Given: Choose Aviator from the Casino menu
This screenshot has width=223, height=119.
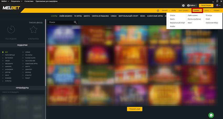Looking at the screenshot, I should coord(172,26).
